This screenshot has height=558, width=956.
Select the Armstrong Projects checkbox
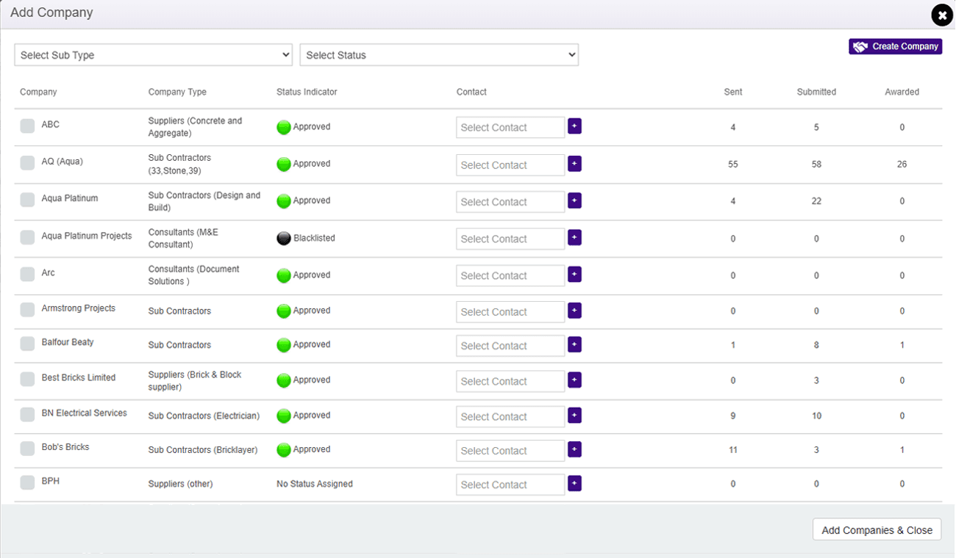click(27, 309)
